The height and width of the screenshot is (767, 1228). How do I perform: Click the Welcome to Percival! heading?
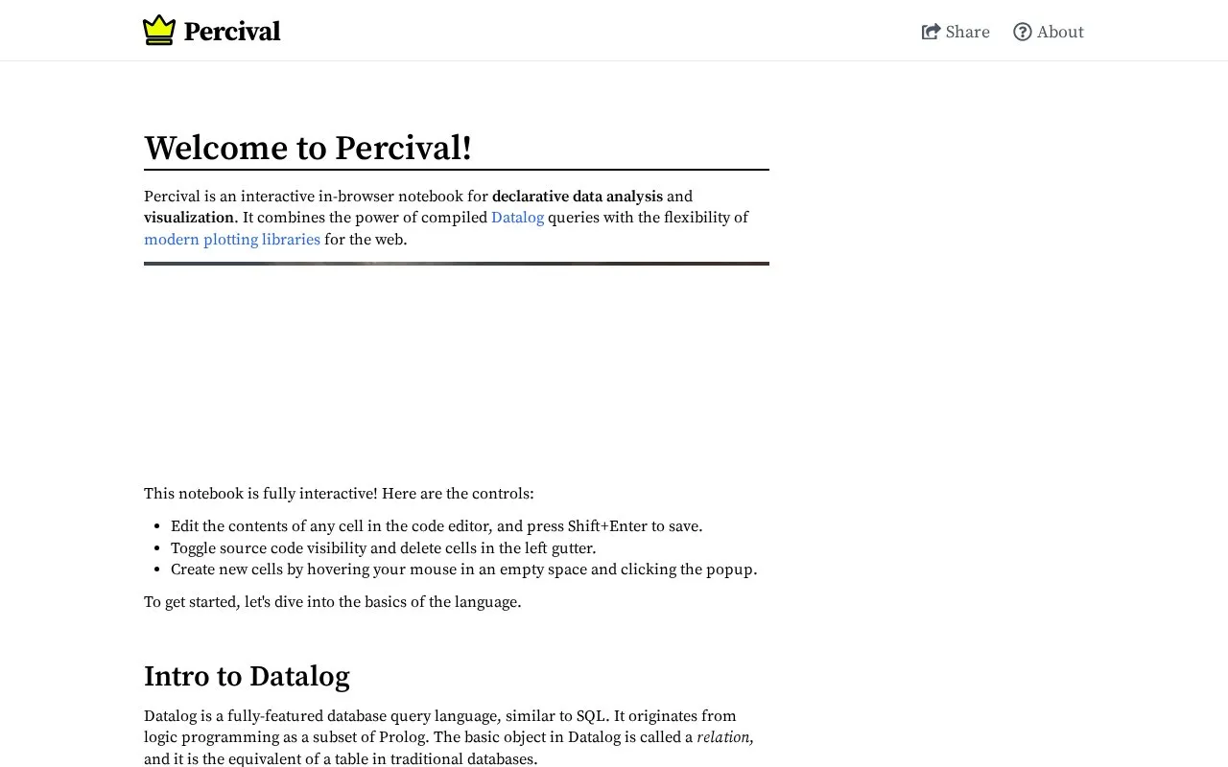tap(308, 148)
